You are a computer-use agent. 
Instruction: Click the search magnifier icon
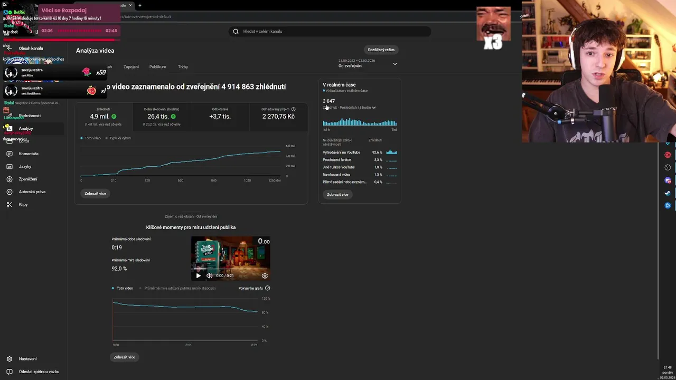[236, 31]
